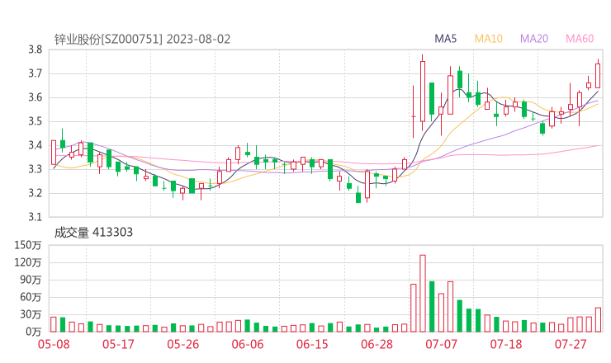611x363 pixels.
Task: Click the 120万 volume axis label
Action: tap(28, 262)
